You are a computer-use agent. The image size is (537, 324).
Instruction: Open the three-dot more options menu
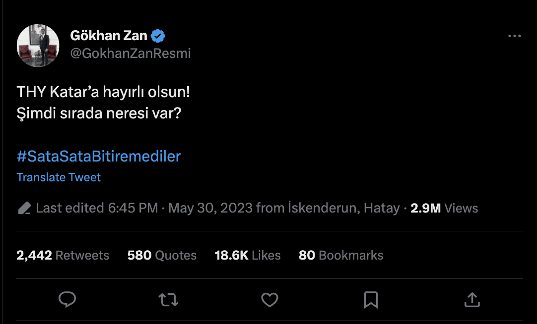click(515, 36)
